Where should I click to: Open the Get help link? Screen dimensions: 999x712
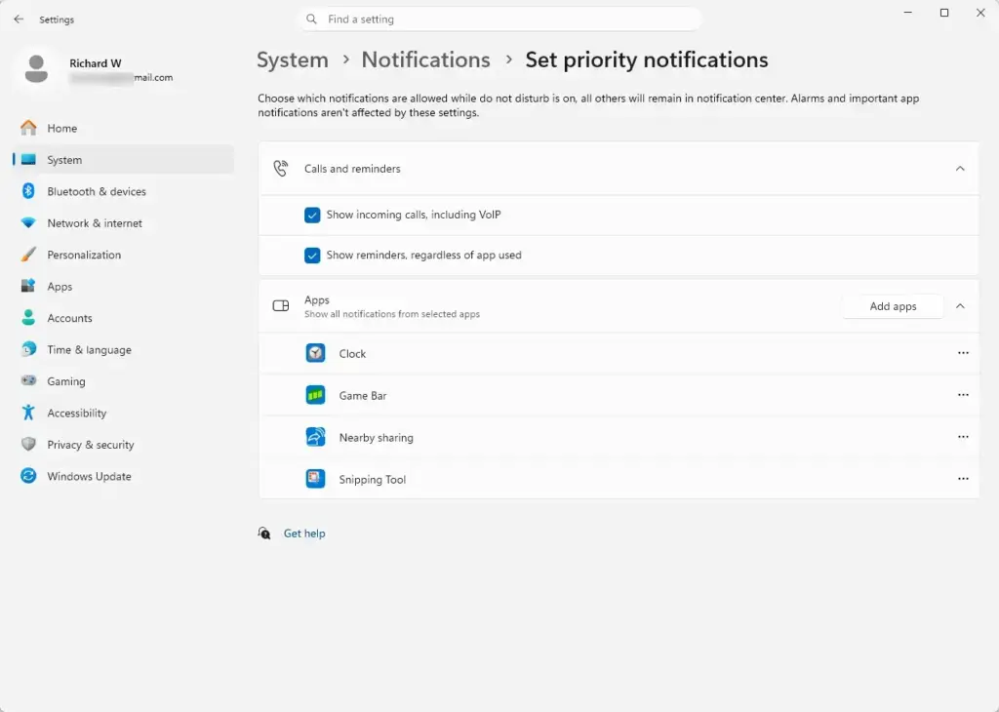coord(304,534)
